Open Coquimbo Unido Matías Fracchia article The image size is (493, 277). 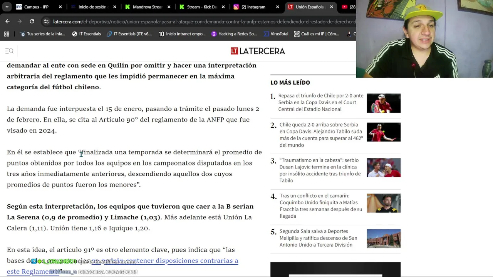coord(321,206)
